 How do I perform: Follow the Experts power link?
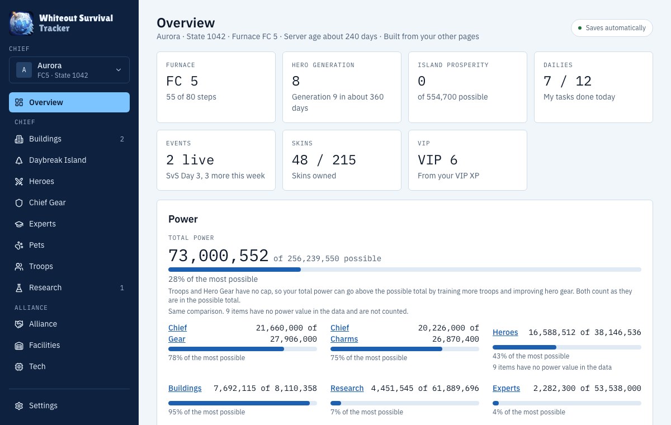507,388
